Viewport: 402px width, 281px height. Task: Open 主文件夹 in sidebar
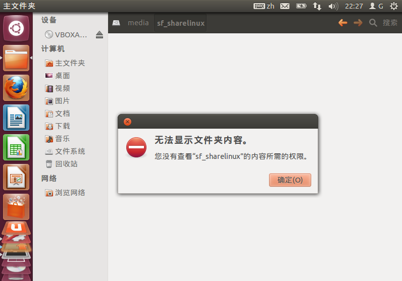[65, 63]
